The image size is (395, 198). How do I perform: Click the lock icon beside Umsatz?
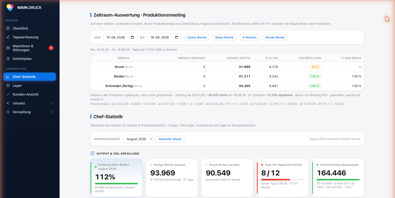coord(52,103)
